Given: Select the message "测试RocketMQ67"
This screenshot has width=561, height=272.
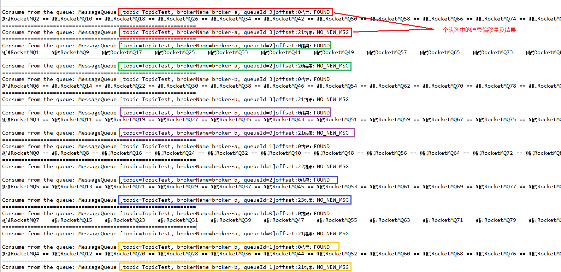Looking at the screenshot, I should [x=443, y=119].
